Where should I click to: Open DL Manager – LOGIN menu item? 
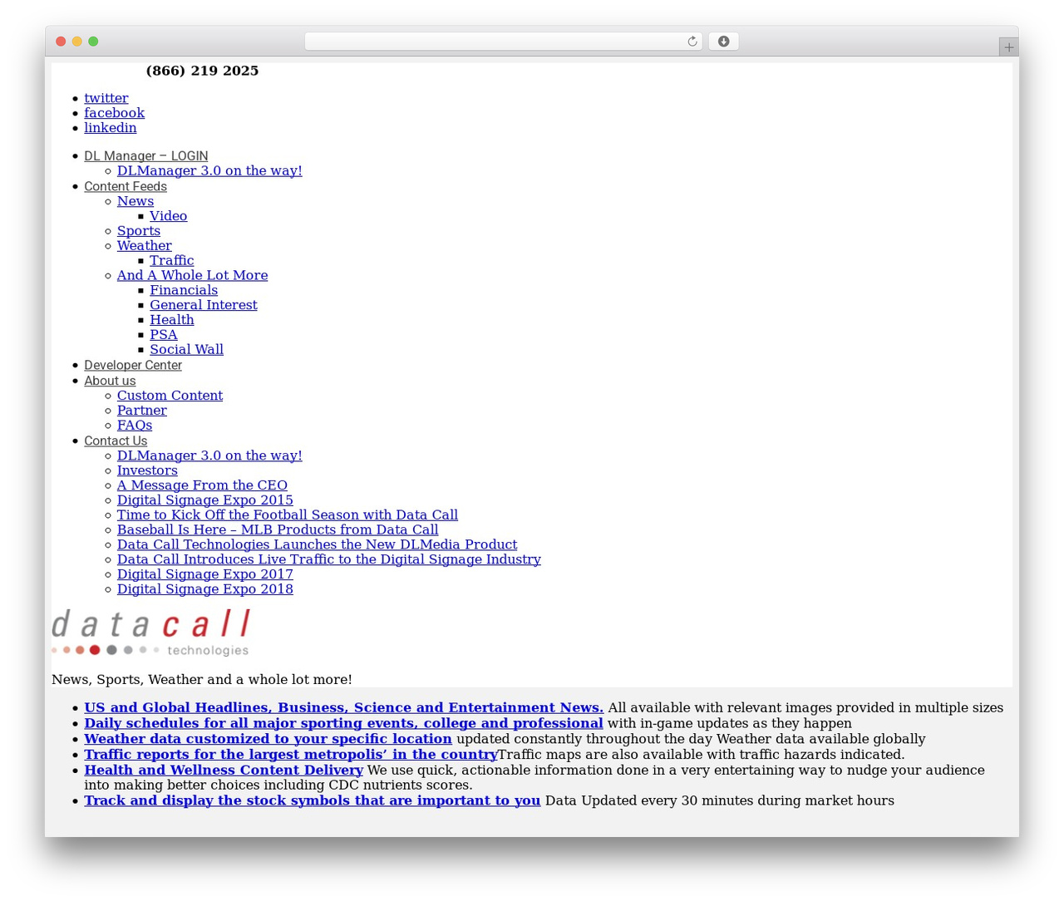coord(146,156)
